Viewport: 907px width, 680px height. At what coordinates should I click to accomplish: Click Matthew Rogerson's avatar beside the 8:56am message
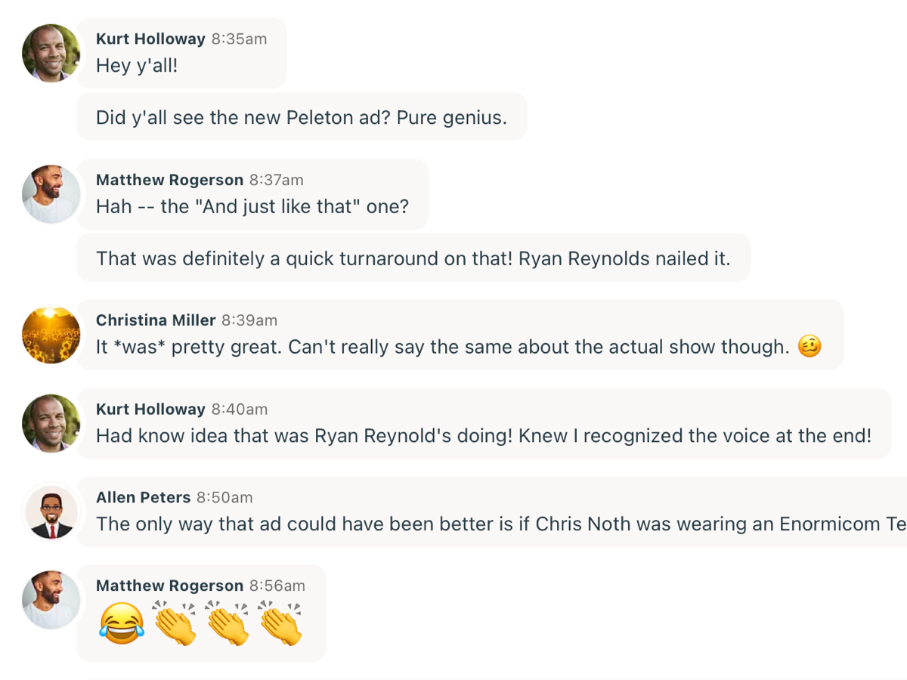point(51,600)
